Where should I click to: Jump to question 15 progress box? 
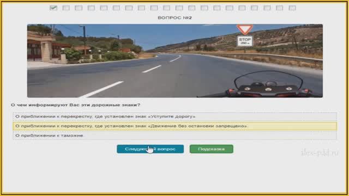coord(229,8)
